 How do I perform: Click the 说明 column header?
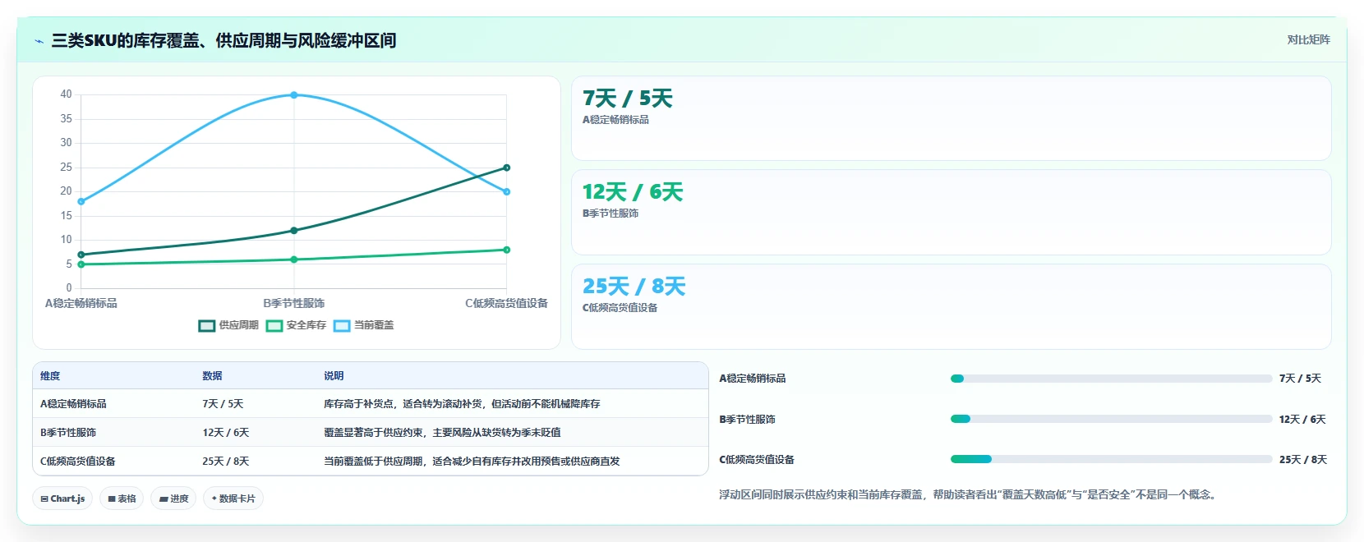(334, 376)
